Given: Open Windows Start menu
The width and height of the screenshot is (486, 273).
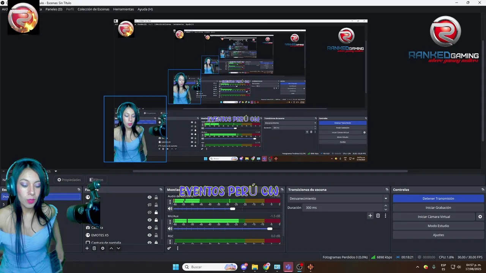Looking at the screenshot, I should pyautogui.click(x=176, y=267).
